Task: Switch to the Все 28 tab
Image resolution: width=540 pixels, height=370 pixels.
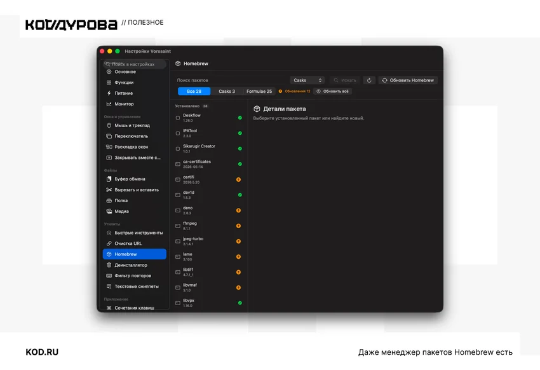Action: [194, 92]
